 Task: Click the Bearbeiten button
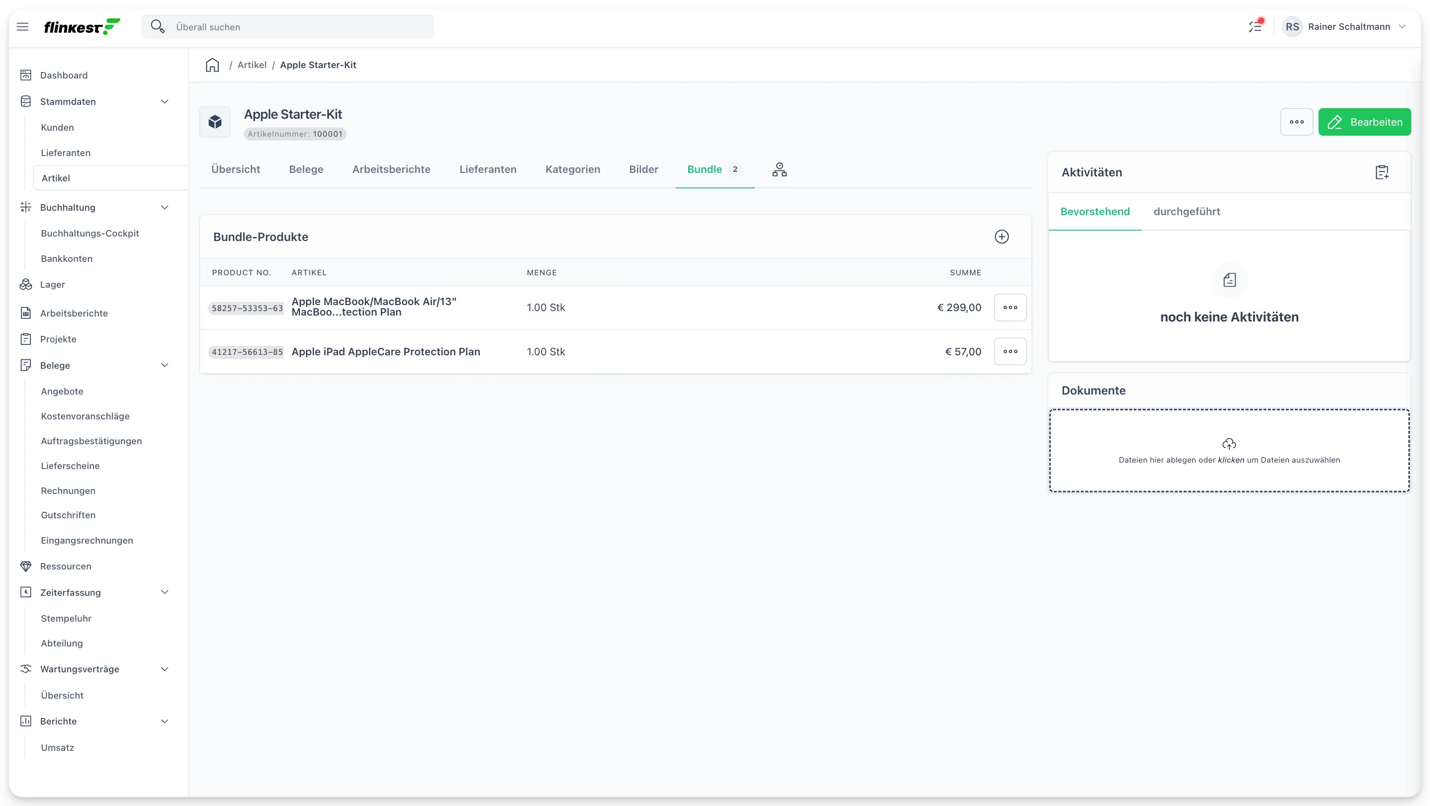pos(1364,122)
